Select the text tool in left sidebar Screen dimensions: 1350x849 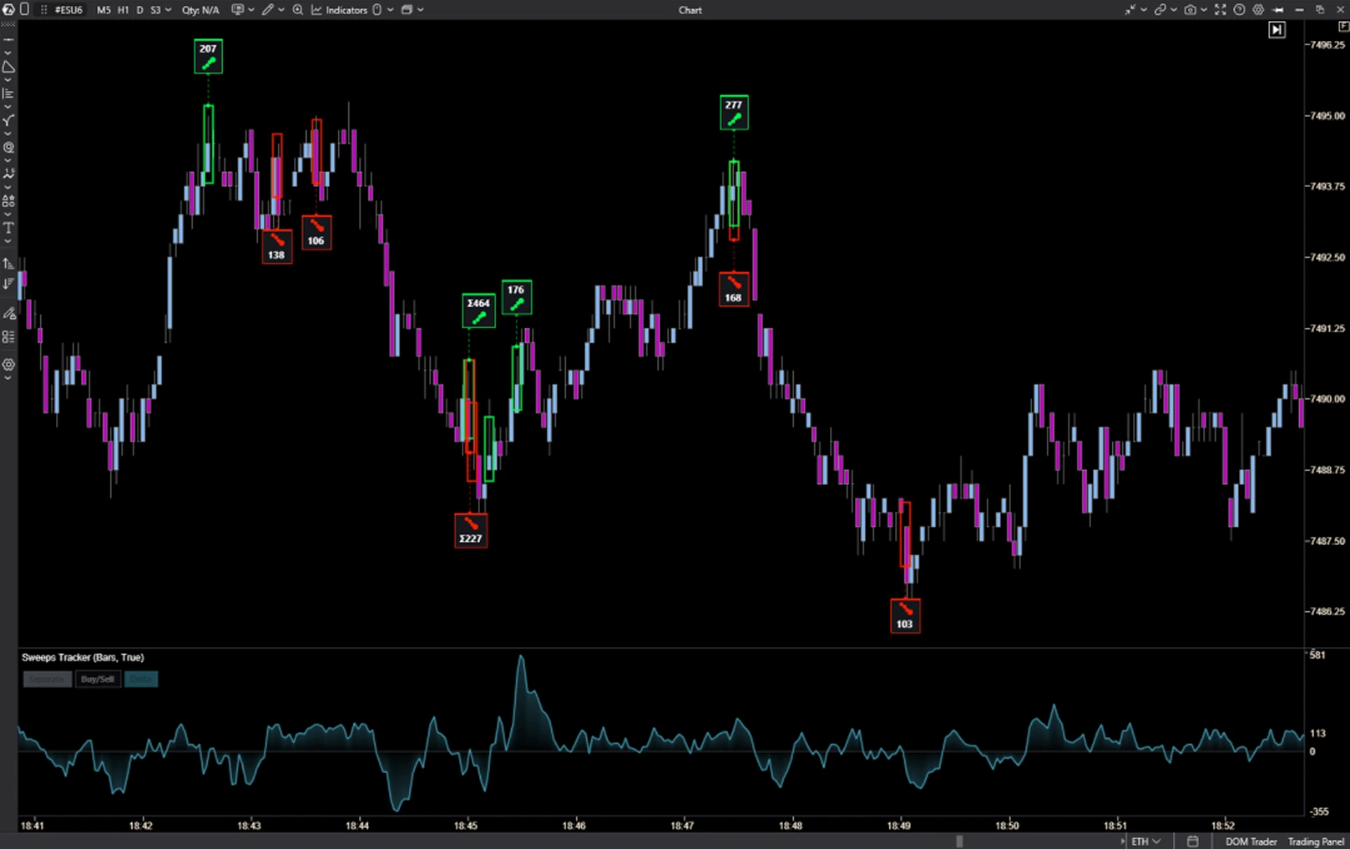click(8, 228)
